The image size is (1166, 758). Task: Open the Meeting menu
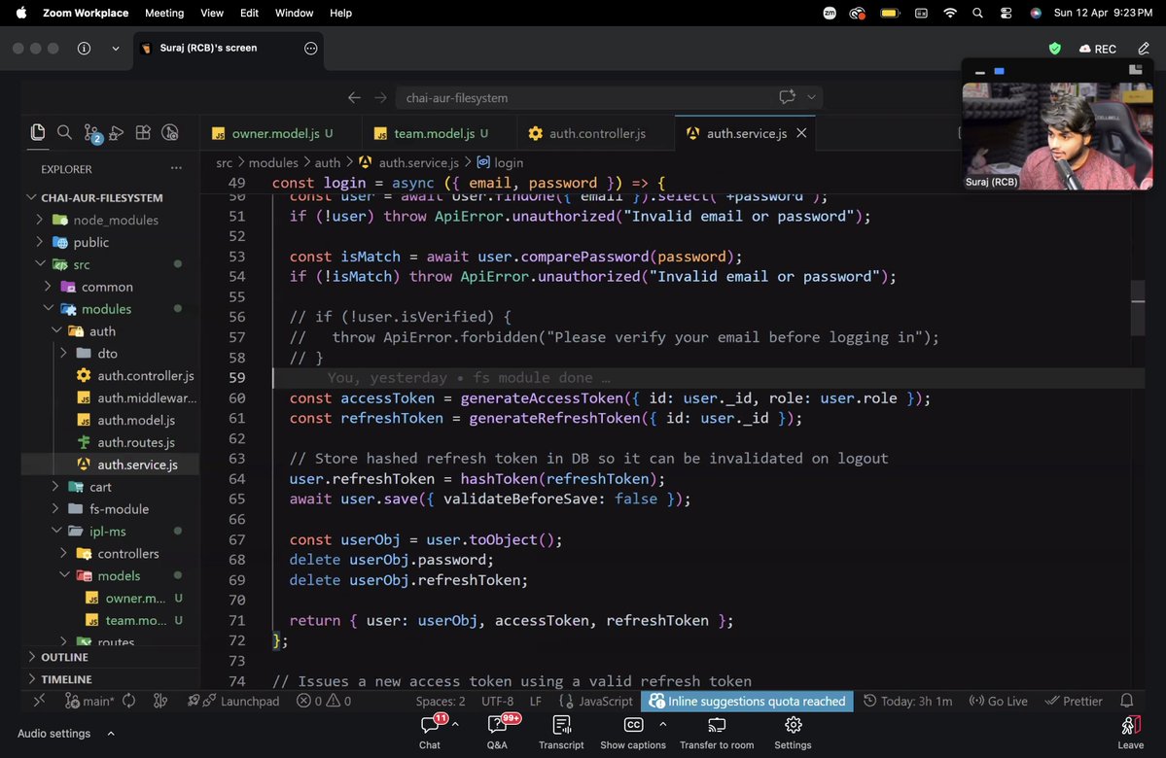[164, 13]
